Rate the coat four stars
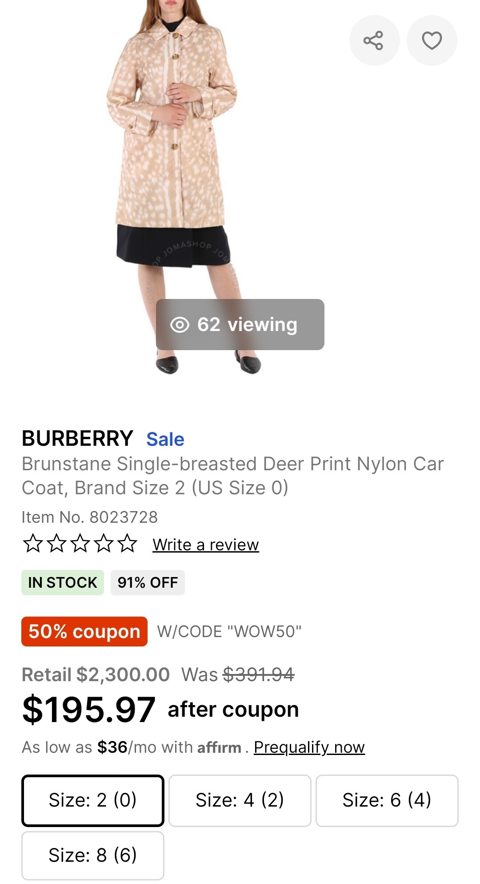Screen dimensions: 480x884 click(104, 544)
